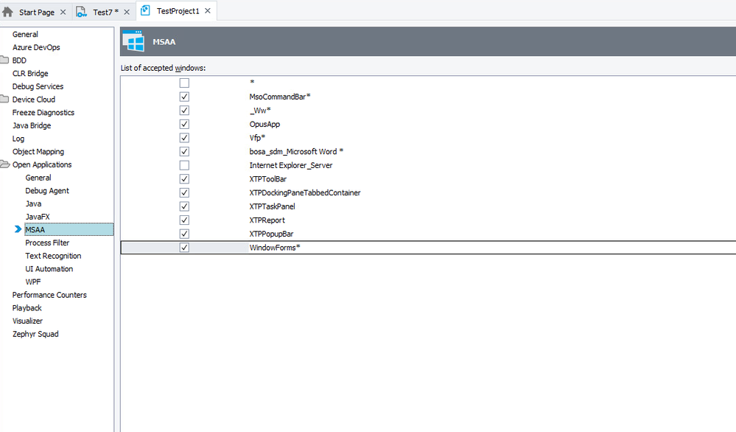Image resolution: width=736 pixels, height=432 pixels.
Task: Click the TestProject1 project icon in tab
Action: click(145, 11)
